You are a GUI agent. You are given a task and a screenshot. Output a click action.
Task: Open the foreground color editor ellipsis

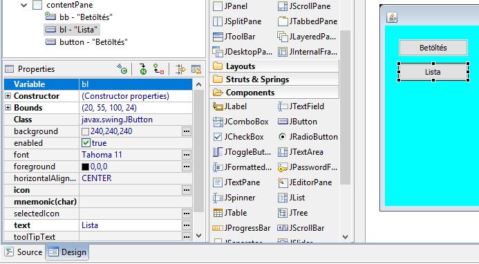(187, 167)
